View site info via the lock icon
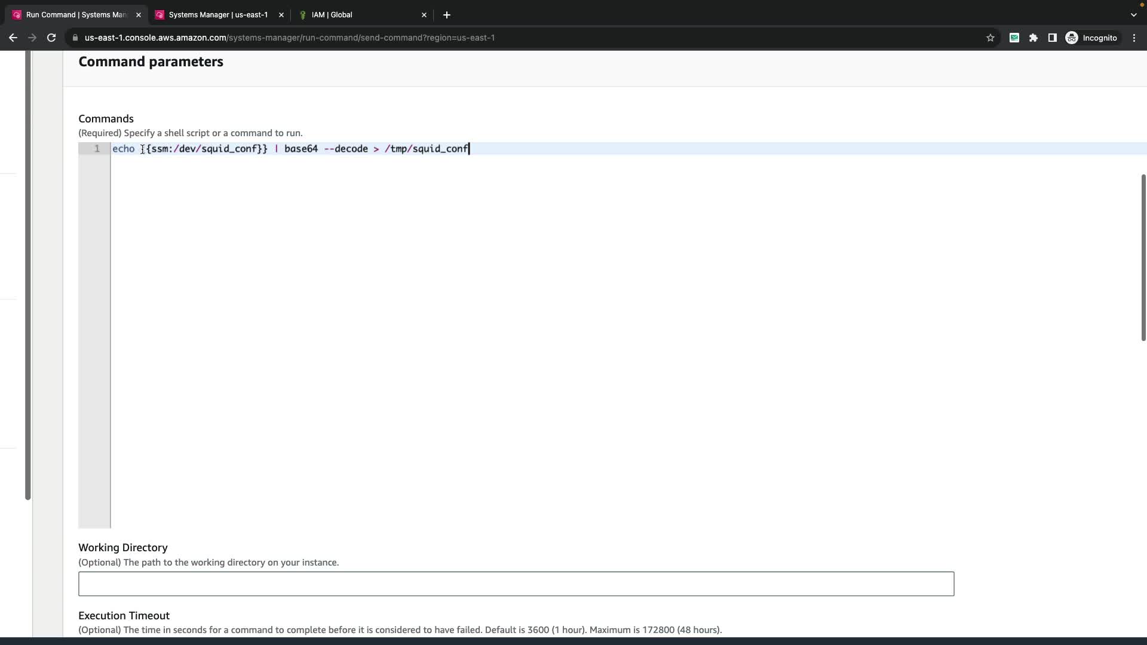This screenshot has height=645, width=1147. 75,38
